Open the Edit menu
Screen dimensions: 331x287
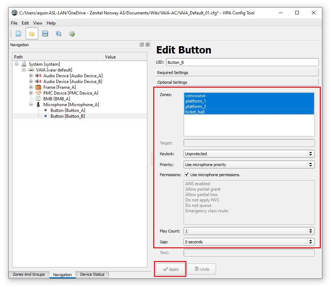coord(25,23)
